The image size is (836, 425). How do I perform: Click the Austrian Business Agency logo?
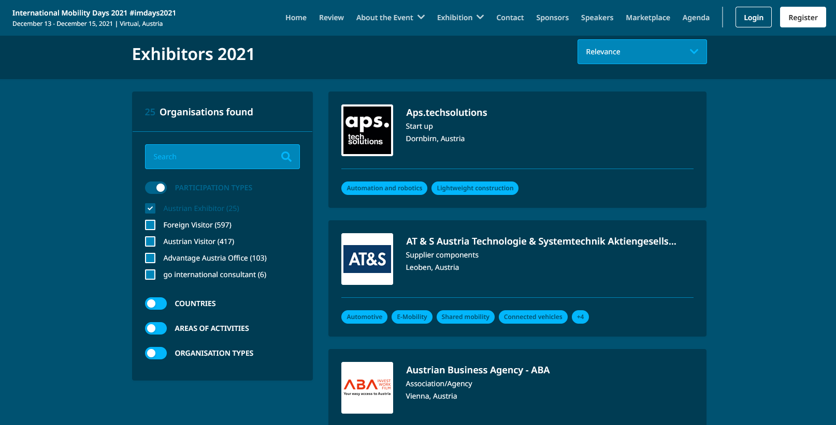click(x=367, y=388)
